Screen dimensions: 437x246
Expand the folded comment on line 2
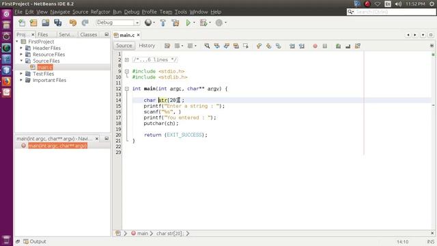click(127, 59)
